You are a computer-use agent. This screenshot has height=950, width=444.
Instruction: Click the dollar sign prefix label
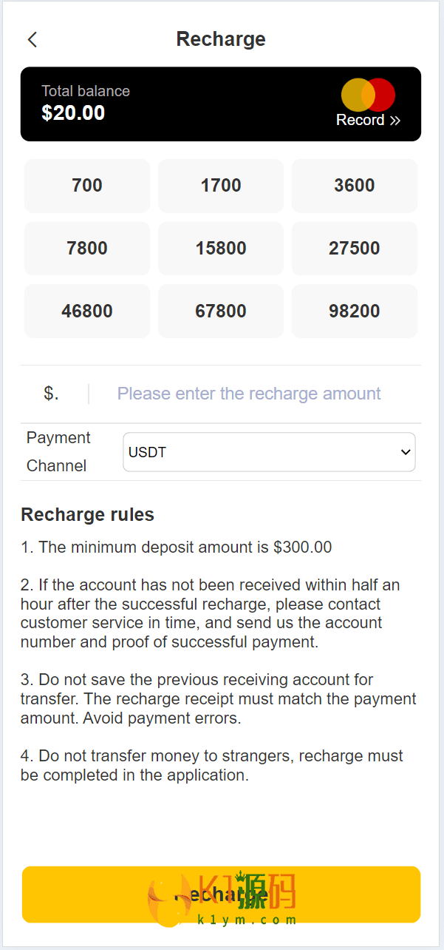51,394
